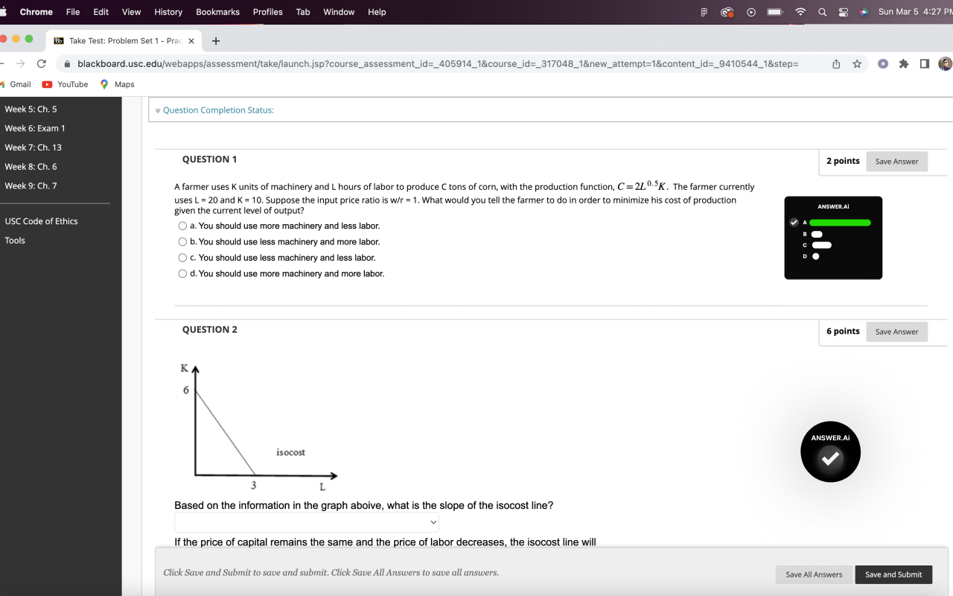The height and width of the screenshot is (596, 953).
Task: Open the Chrome extensions puzzle icon
Action: 904,64
